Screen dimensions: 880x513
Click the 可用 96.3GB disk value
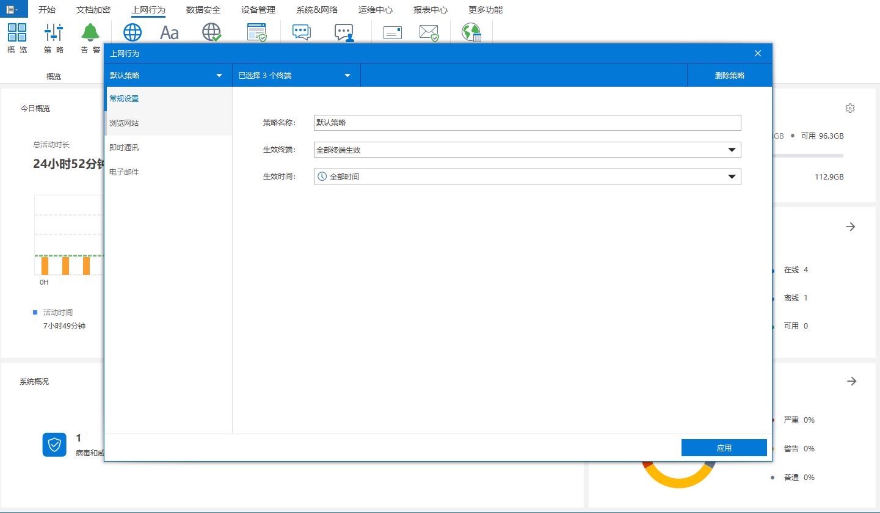tap(822, 136)
